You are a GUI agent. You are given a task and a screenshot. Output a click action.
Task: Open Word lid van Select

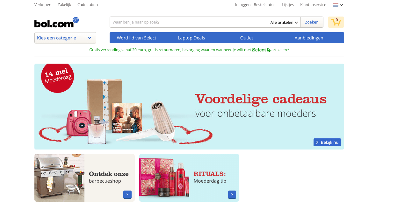[136, 38]
